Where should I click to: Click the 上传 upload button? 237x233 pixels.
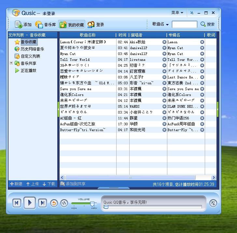point(33,184)
